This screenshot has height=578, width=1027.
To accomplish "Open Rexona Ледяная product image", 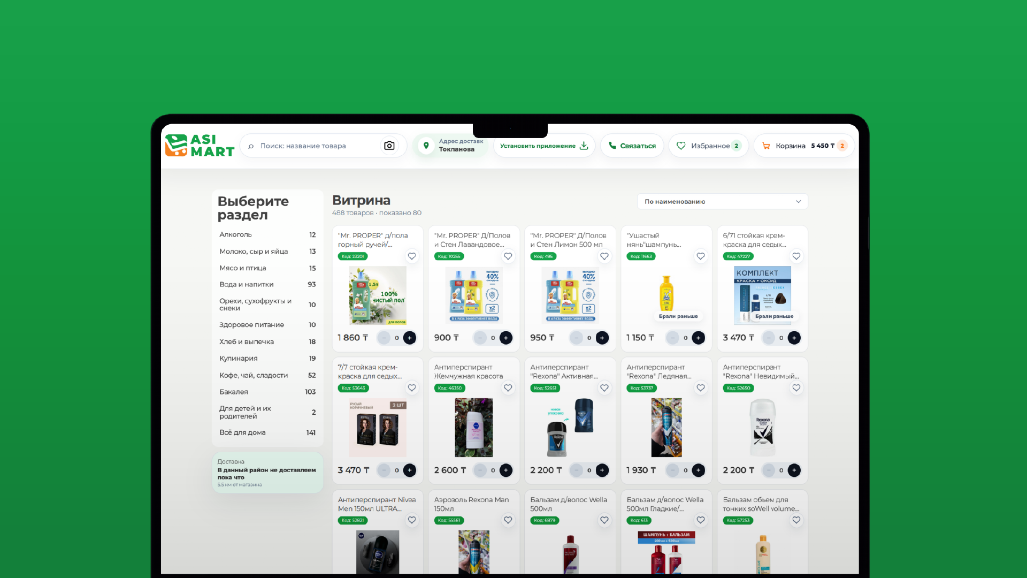I will click(x=666, y=428).
